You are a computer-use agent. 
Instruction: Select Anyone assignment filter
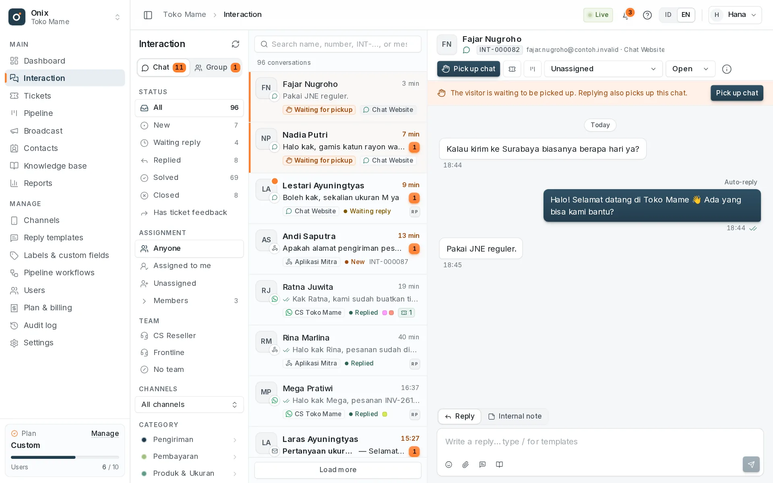(189, 249)
